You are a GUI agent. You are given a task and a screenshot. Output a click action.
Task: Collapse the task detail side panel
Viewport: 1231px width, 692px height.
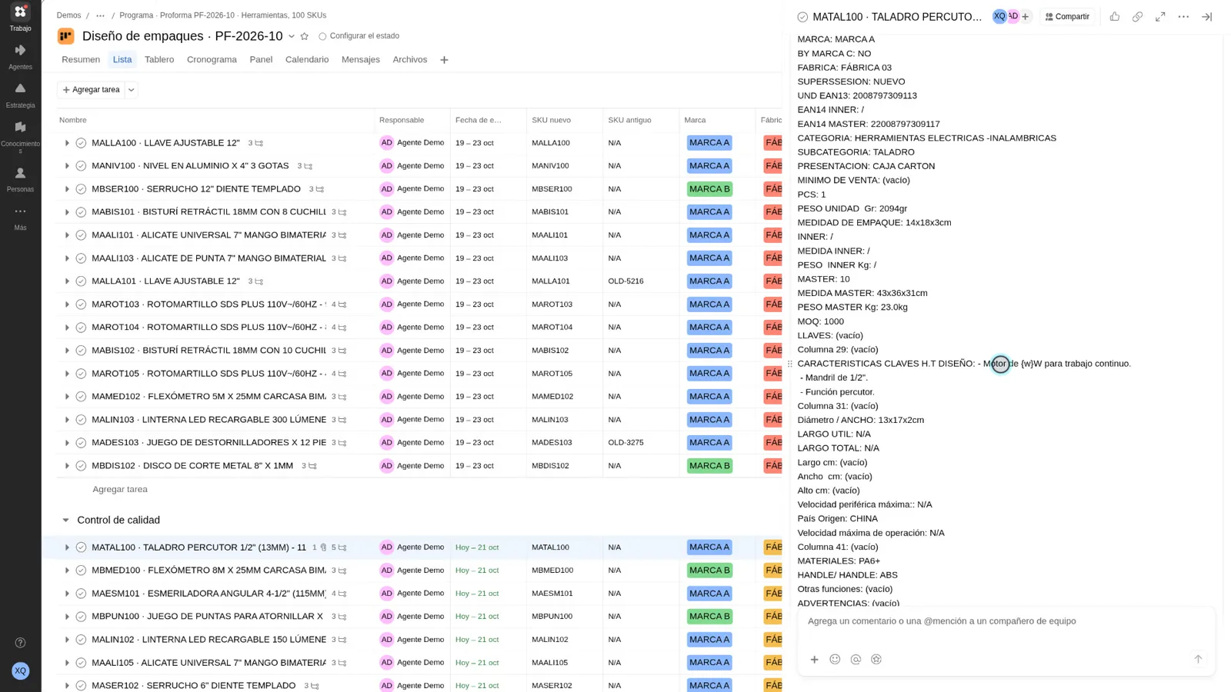point(1206,17)
